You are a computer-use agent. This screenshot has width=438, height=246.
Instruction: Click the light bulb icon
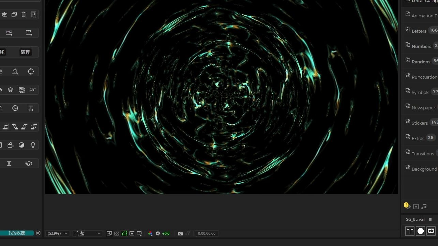click(x=33, y=145)
